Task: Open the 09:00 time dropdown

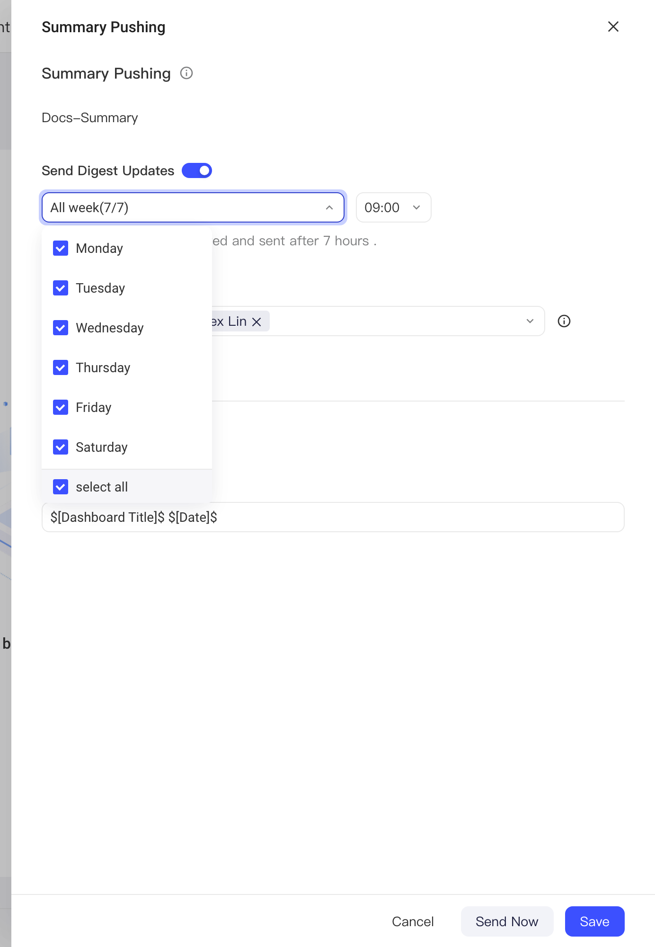Action: pyautogui.click(x=394, y=207)
